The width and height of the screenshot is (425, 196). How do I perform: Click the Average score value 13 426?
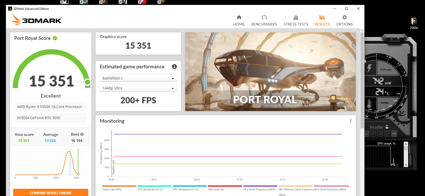(50, 141)
